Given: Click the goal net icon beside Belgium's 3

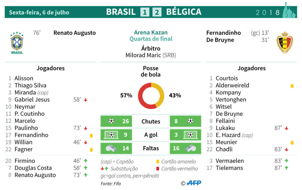Looking at the screenshot, I should coord(190,135).
